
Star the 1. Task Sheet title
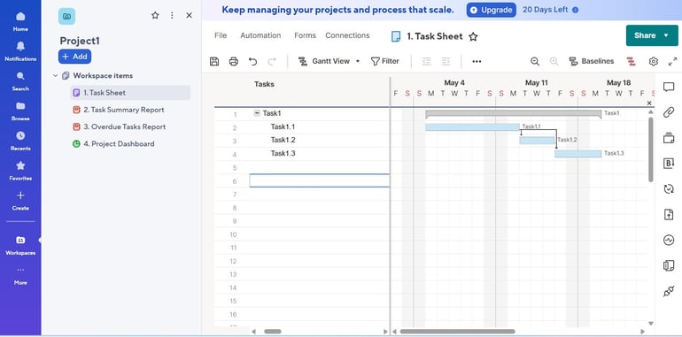(x=473, y=36)
